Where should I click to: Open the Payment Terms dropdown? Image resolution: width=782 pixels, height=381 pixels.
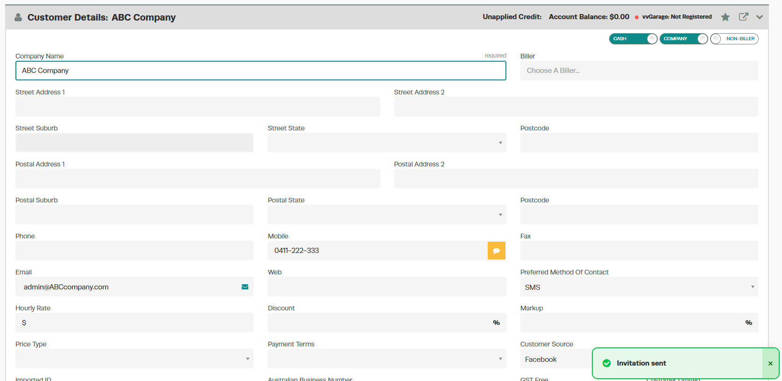pyautogui.click(x=387, y=359)
